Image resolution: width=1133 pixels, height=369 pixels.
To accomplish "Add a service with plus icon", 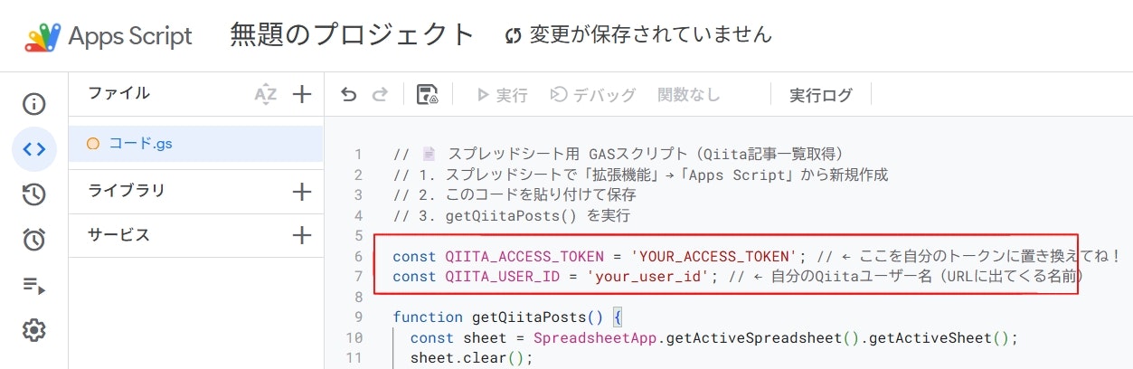I will tap(302, 235).
